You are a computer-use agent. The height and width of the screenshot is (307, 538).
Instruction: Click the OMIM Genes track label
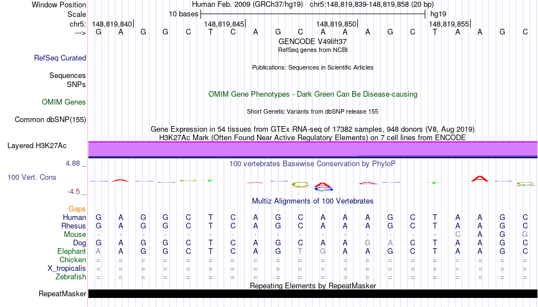pos(63,102)
